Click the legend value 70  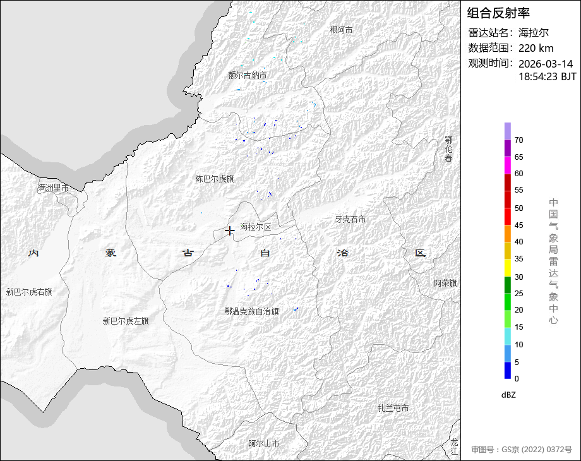click(518, 140)
